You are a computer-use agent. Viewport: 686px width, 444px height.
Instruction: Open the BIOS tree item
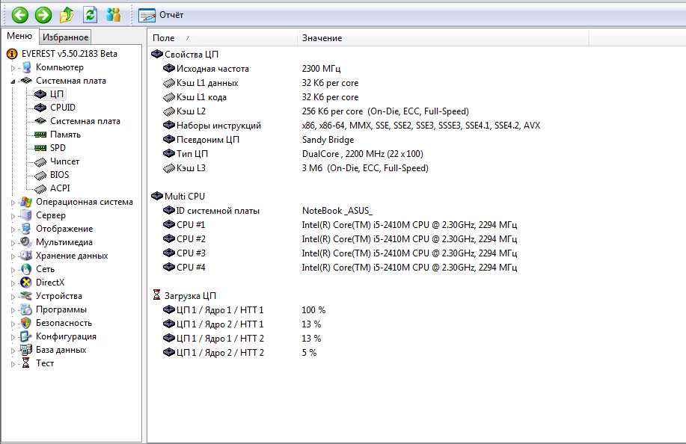coord(59,175)
